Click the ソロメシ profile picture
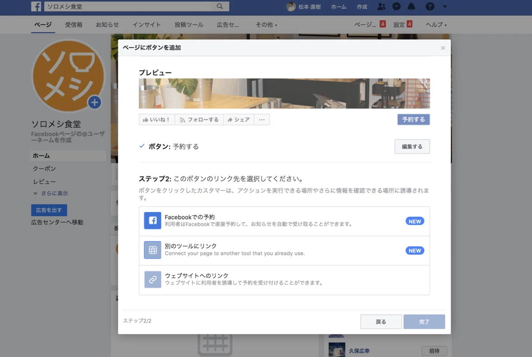This screenshot has height=357, width=532. click(x=68, y=76)
